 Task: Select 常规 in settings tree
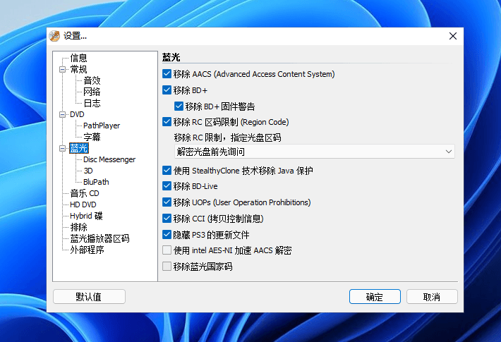click(x=78, y=69)
